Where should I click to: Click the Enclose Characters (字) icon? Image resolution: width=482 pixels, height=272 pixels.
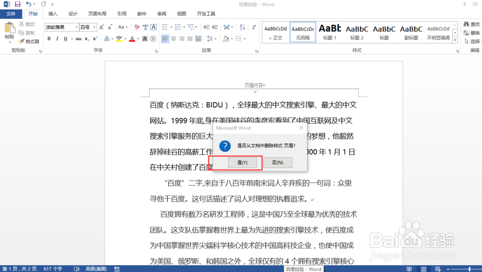(x=153, y=39)
